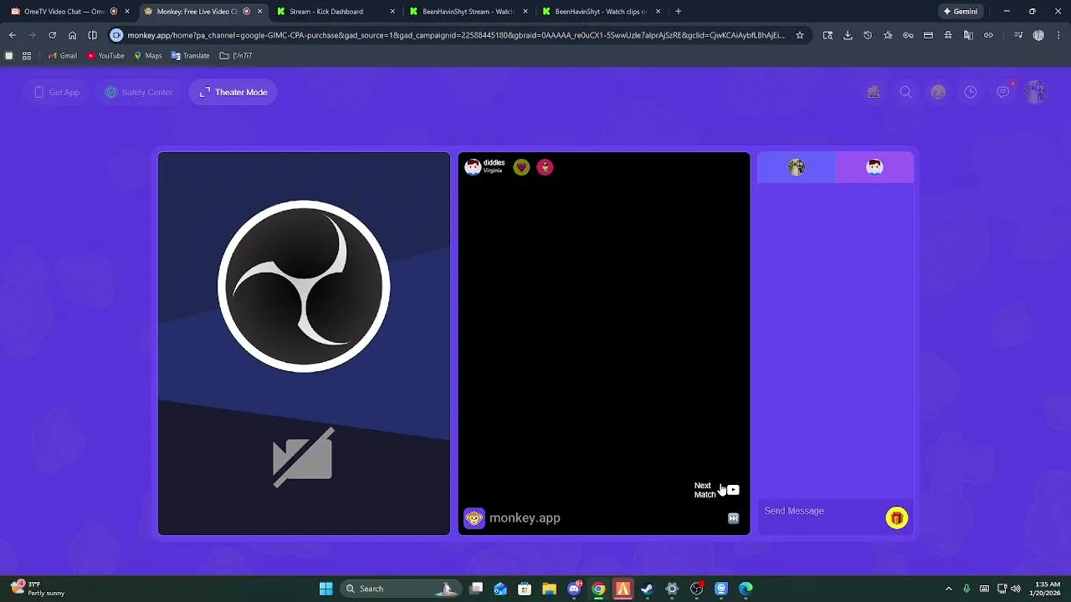Open the Translate bookmark
The width and height of the screenshot is (1071, 602).
click(190, 56)
